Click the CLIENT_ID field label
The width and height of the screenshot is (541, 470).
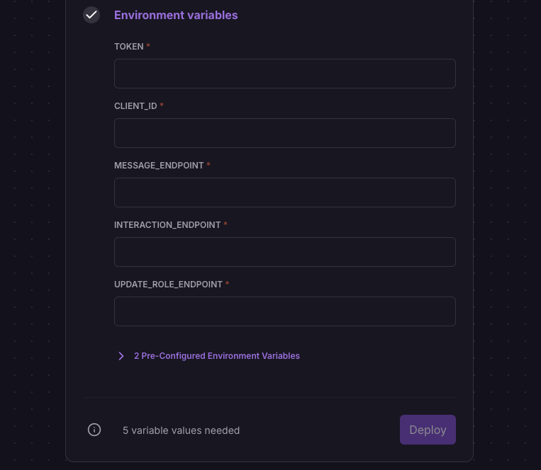click(135, 106)
